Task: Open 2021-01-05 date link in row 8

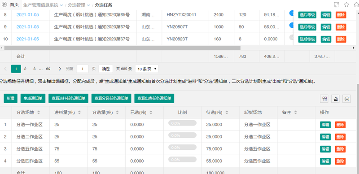Action: (x=27, y=15)
